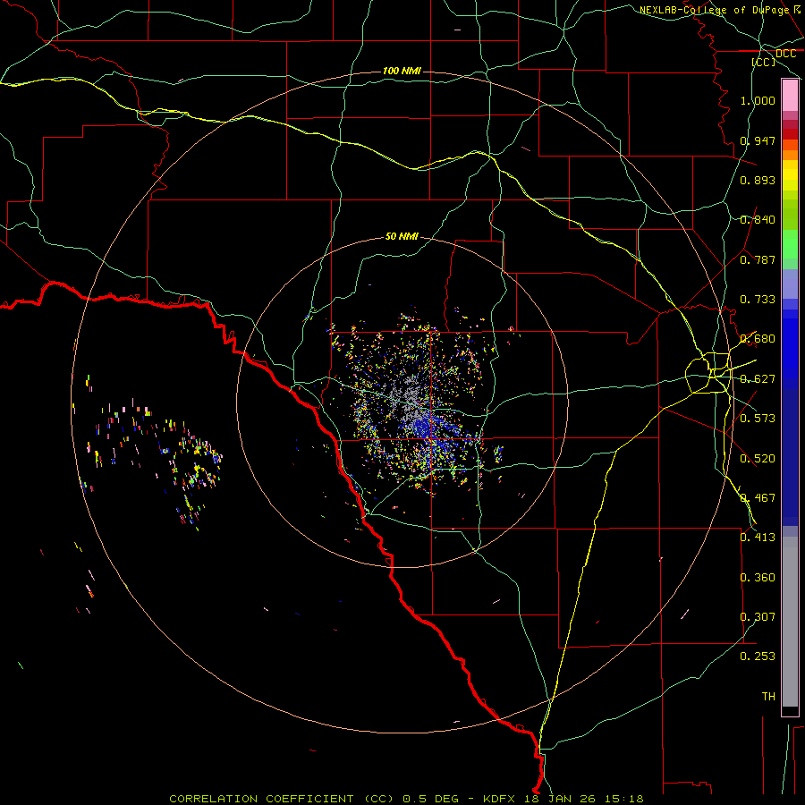Click the 1.000 color scale value

point(758,100)
